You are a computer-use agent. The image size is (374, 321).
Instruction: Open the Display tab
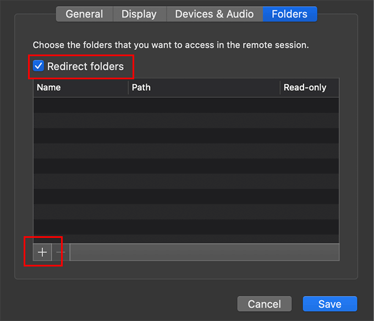coord(139,14)
